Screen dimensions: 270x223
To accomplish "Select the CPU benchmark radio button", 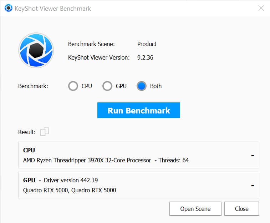I will pos(73,86).
